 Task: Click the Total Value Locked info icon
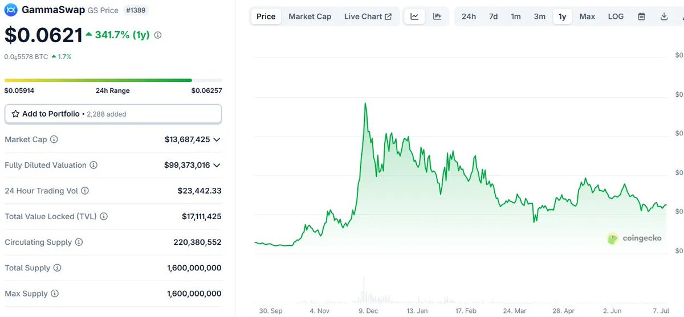coord(104,217)
